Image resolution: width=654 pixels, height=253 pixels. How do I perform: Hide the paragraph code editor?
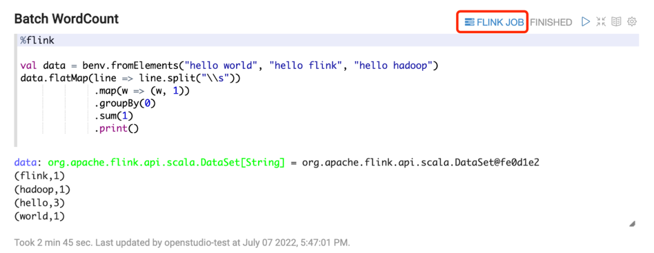pyautogui.click(x=601, y=22)
